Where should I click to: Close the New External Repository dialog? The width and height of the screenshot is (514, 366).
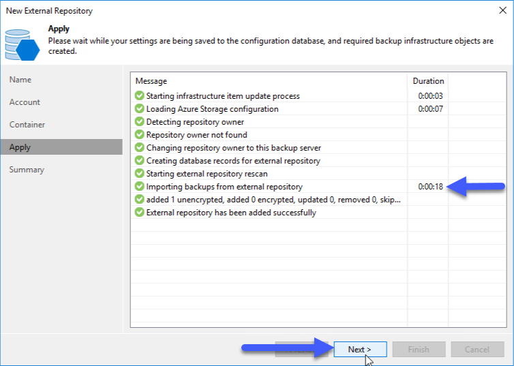pos(502,10)
